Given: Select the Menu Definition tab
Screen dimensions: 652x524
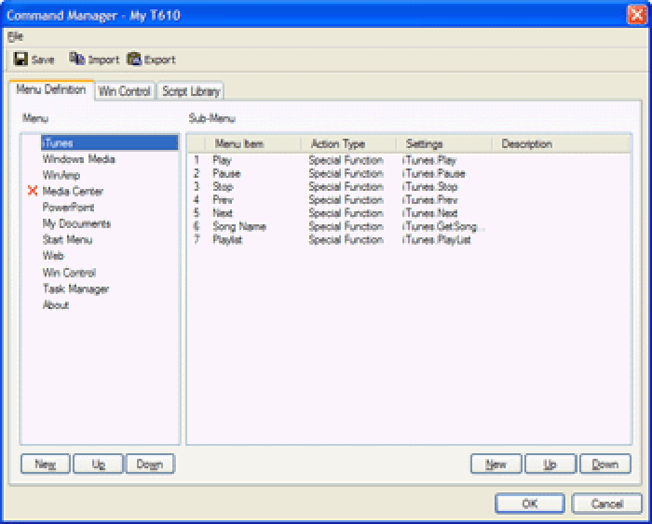Looking at the screenshot, I should pyautogui.click(x=51, y=90).
